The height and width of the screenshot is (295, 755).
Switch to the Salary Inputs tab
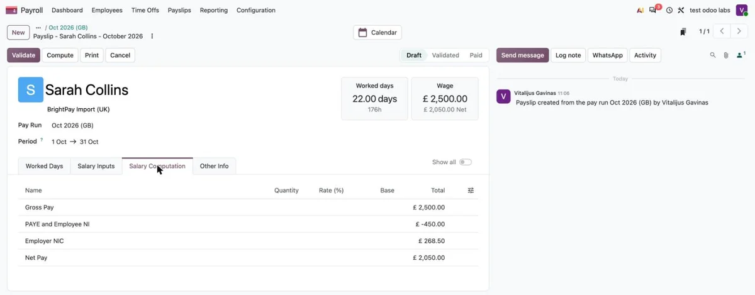(x=96, y=166)
